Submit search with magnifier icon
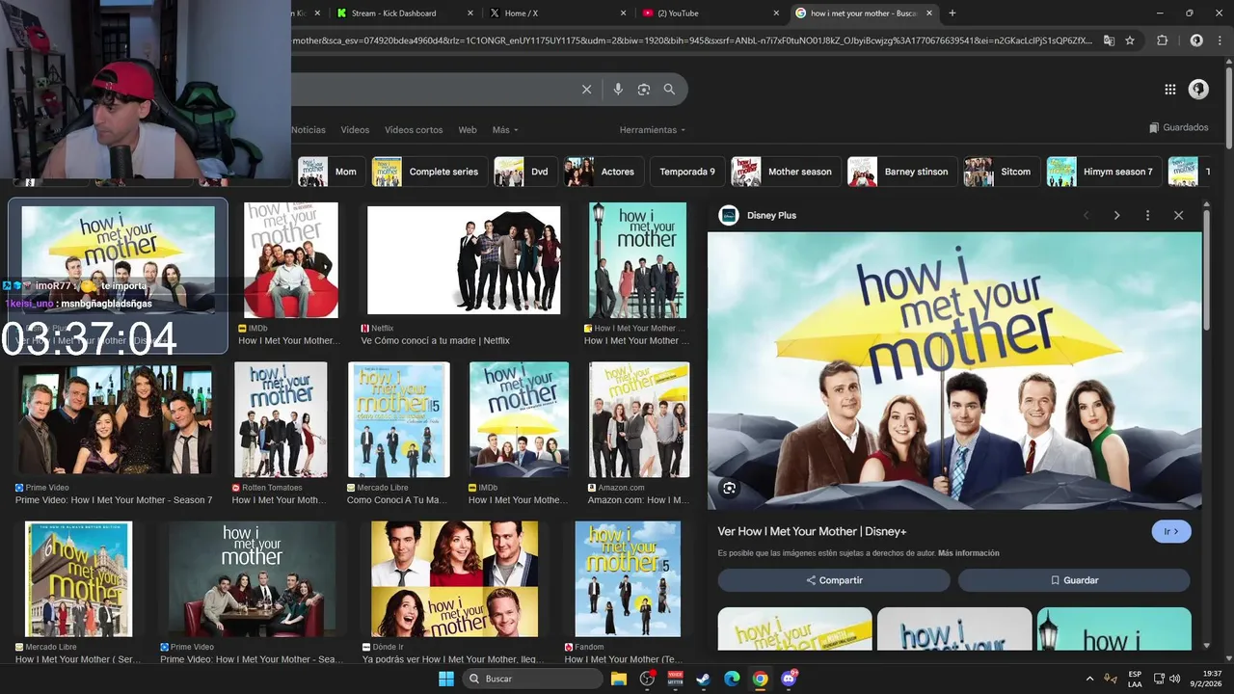 [x=669, y=90]
